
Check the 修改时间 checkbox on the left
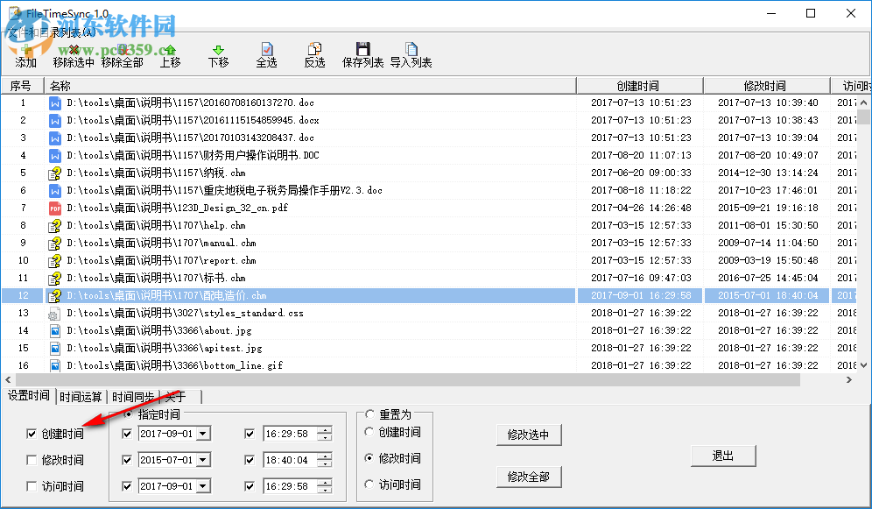coord(32,462)
